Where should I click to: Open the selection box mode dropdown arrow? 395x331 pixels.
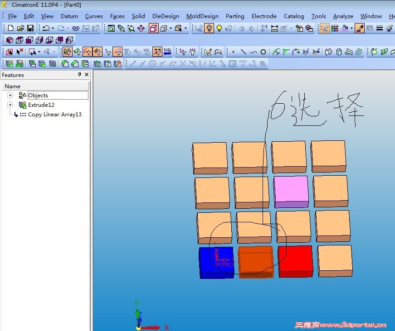(x=39, y=52)
